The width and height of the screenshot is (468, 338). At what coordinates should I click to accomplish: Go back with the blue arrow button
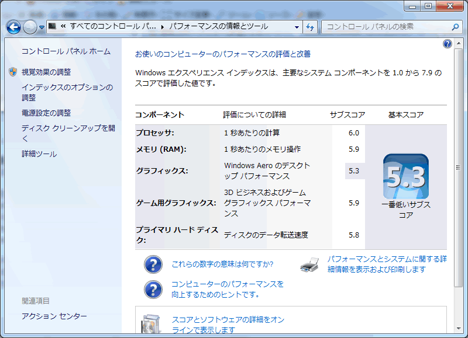tap(13, 27)
